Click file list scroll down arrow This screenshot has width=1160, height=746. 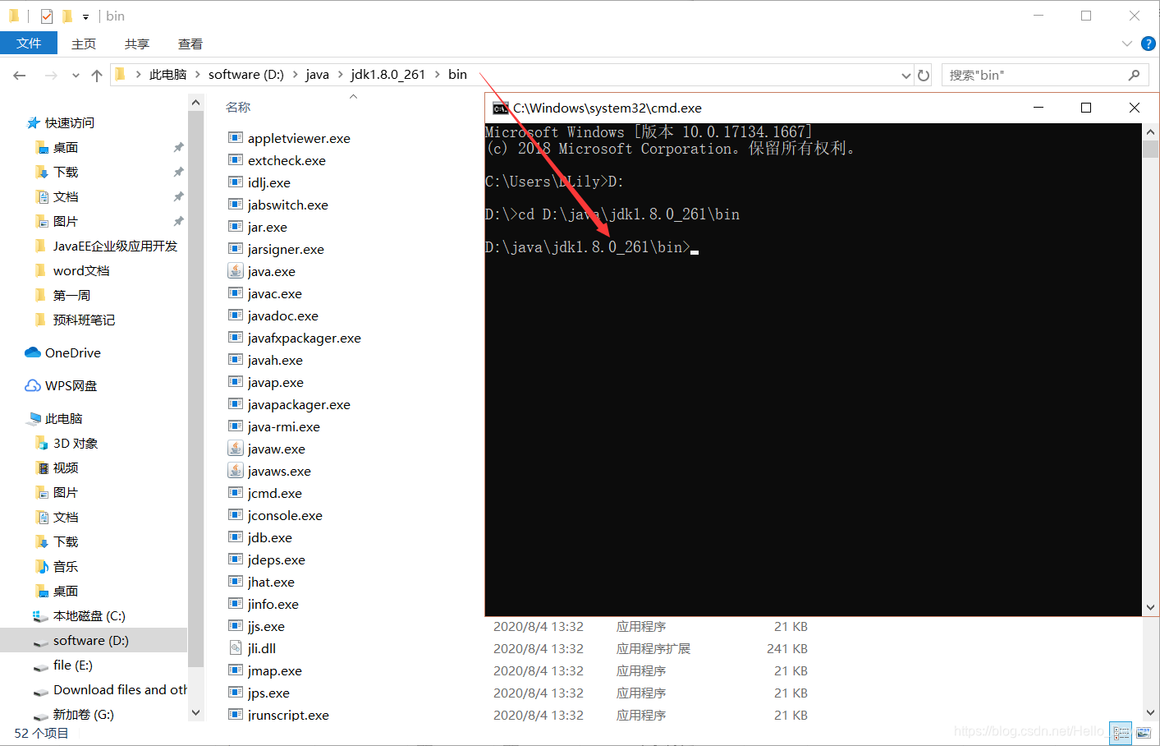pos(1150,712)
